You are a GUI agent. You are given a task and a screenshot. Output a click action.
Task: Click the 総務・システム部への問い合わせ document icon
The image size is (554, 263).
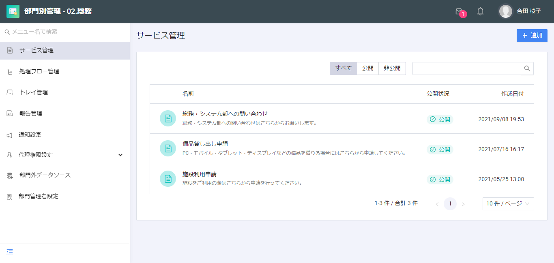168,118
